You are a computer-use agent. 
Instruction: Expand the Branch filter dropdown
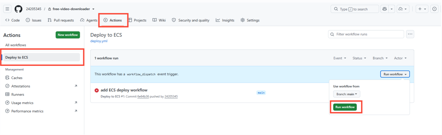coord(380,58)
